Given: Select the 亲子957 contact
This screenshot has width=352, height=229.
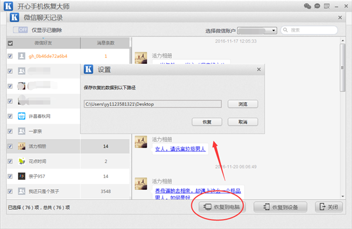Looking at the screenshot, I should click(37, 176).
